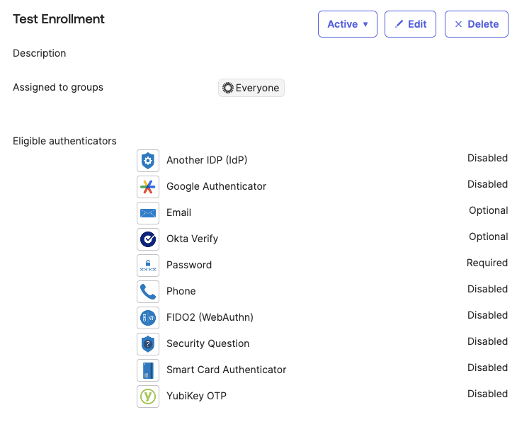Click the Email envelope icon
This screenshot has height=422, width=517.
tap(147, 213)
